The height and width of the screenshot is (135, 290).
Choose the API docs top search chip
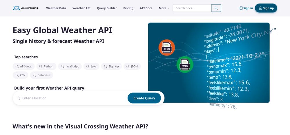pyautogui.click(x=24, y=66)
